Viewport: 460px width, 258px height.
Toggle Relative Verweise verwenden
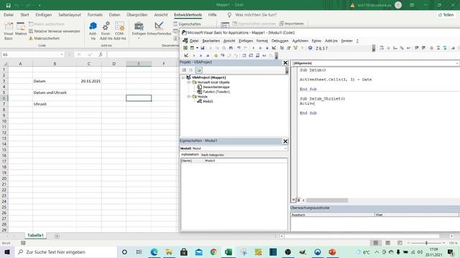55,31
